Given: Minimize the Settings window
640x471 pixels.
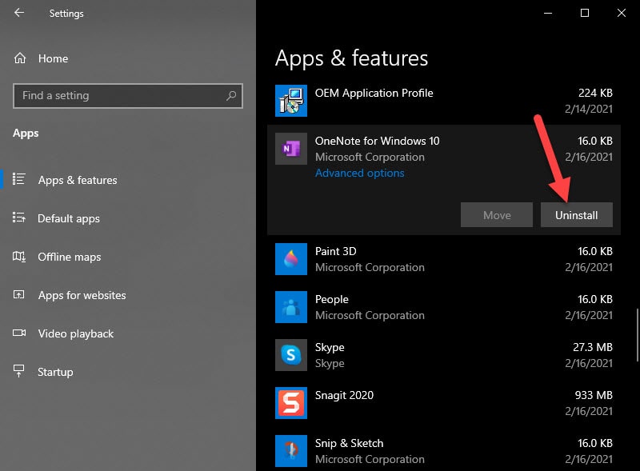Looking at the screenshot, I should (548, 13).
